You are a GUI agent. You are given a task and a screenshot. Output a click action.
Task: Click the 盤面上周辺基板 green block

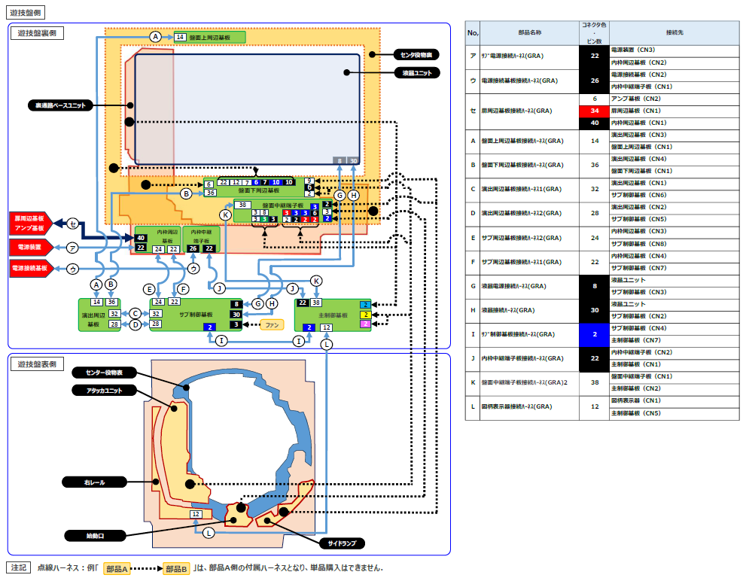209,37
